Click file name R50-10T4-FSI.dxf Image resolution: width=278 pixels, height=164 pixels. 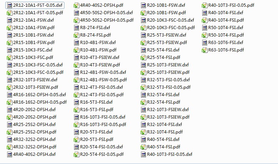click(x=226, y=28)
